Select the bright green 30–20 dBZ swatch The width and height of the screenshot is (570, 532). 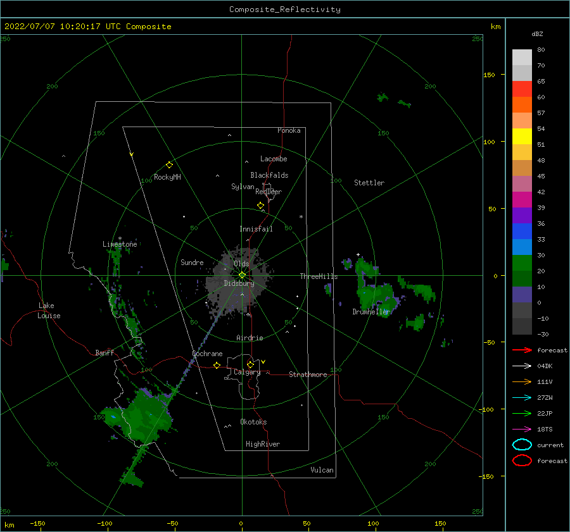522,263
